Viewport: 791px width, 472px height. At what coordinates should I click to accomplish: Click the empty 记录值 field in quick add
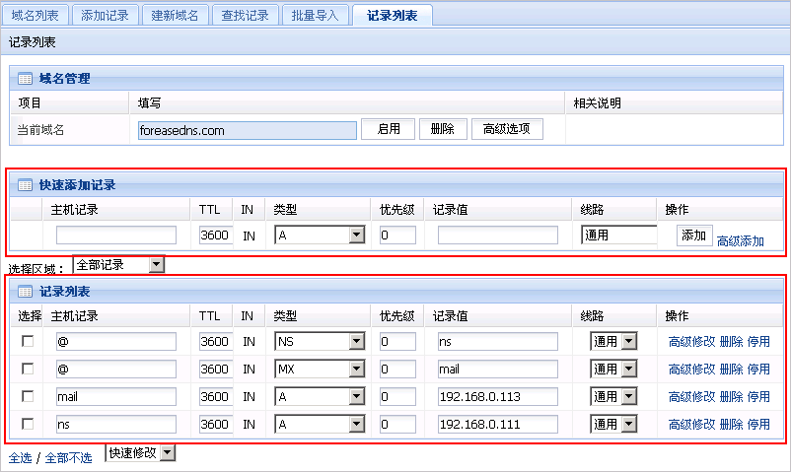[x=498, y=235]
